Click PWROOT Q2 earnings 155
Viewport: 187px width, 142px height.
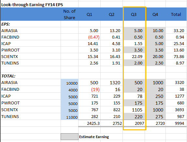click(117, 103)
